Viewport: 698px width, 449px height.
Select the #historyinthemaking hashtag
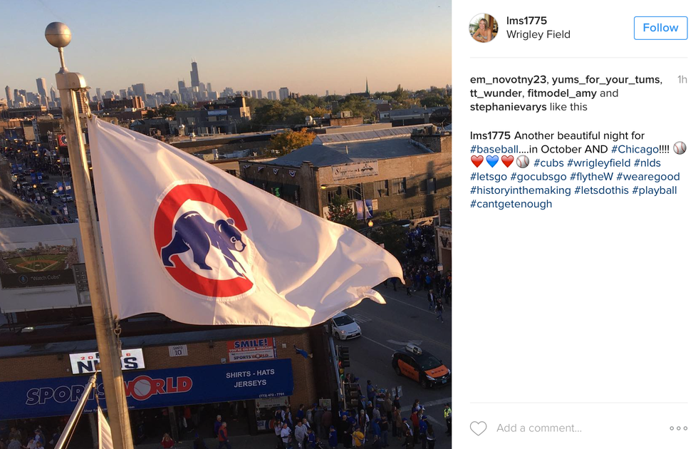(x=520, y=191)
